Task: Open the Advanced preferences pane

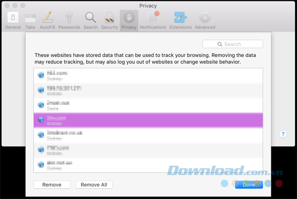Action: [x=205, y=20]
